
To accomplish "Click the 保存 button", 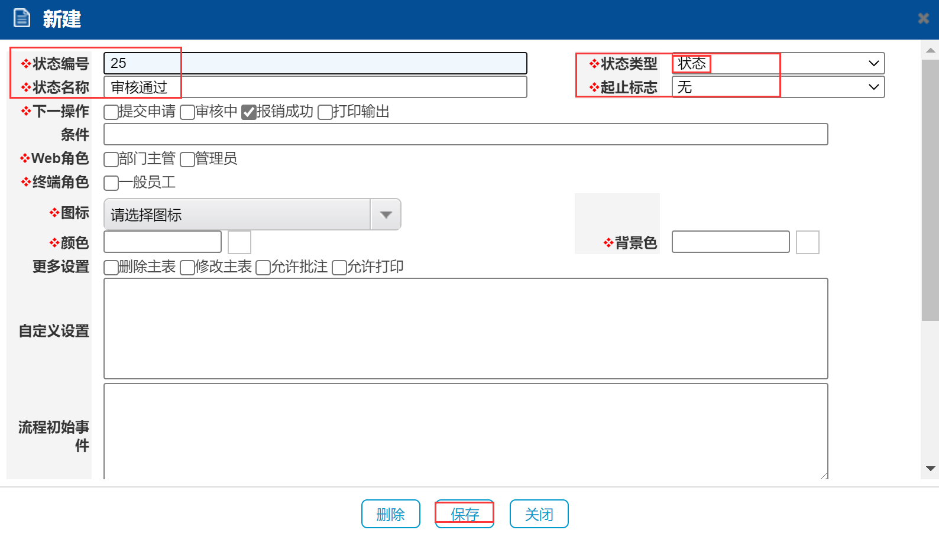I will [x=465, y=514].
